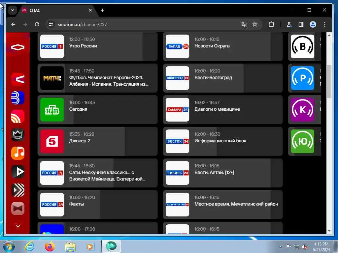The height and width of the screenshot is (253, 338).
Task: Open the Smotrim home logo in sidebar
Action: point(18,47)
